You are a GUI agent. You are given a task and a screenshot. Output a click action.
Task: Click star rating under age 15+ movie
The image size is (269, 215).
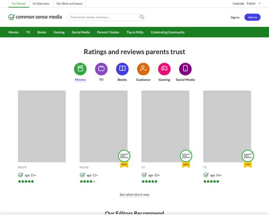coord(26,181)
